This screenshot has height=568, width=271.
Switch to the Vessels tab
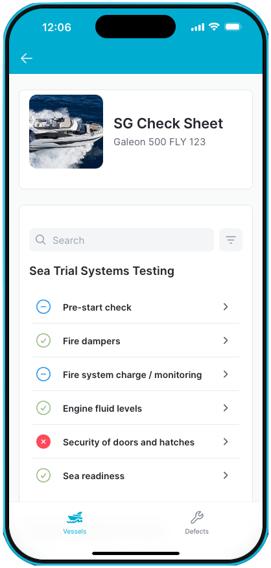[75, 523]
